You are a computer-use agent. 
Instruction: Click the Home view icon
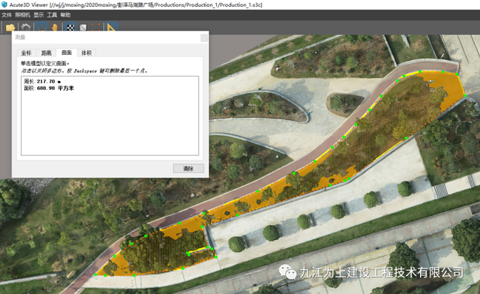tap(25, 27)
